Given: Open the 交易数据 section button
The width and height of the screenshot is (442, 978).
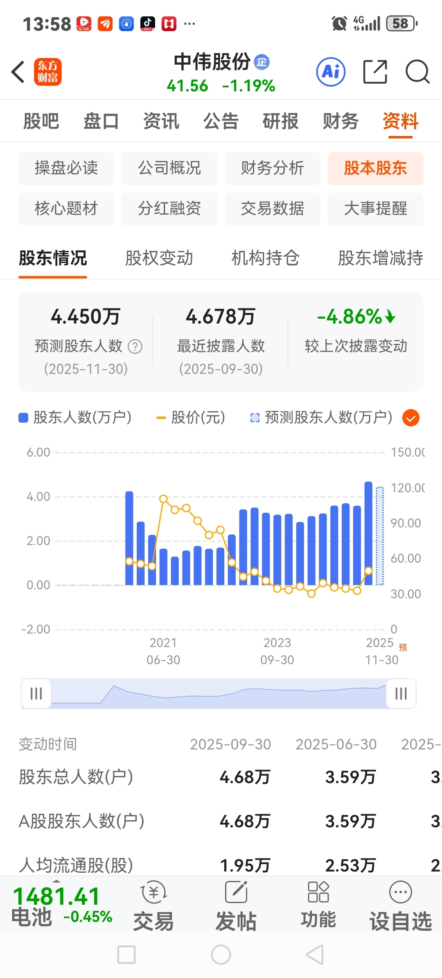Looking at the screenshot, I should [x=273, y=209].
